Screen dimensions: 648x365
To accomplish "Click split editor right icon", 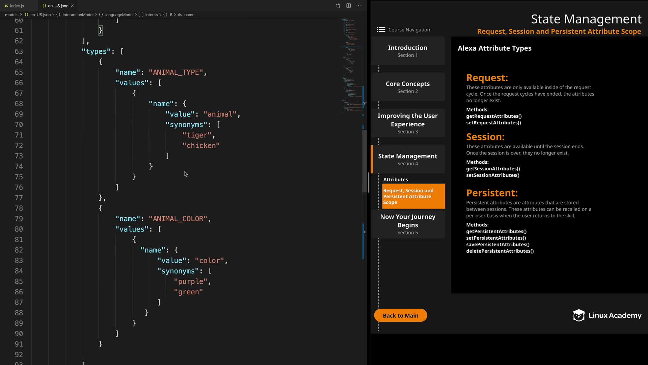I will pos(349,6).
